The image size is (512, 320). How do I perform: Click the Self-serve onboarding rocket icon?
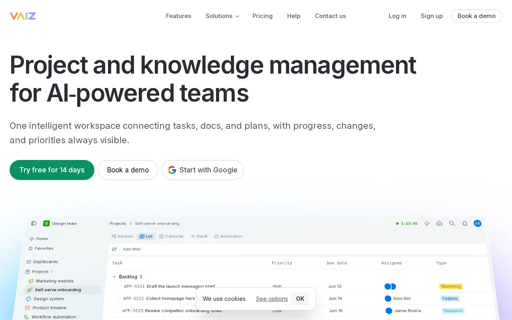coord(30,290)
